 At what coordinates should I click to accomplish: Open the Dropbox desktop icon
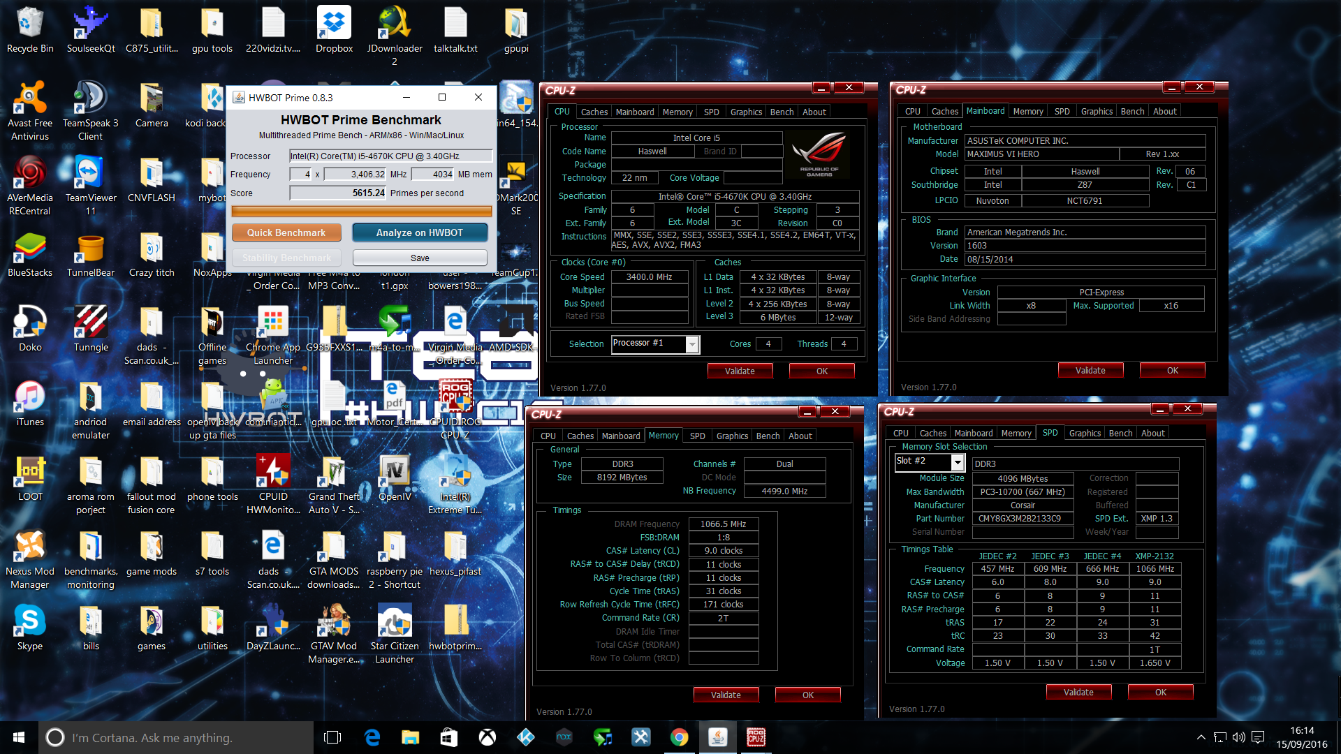[x=334, y=29]
